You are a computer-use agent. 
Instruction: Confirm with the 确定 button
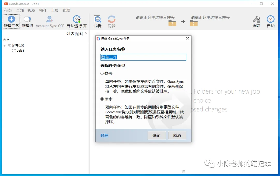pos(156,135)
